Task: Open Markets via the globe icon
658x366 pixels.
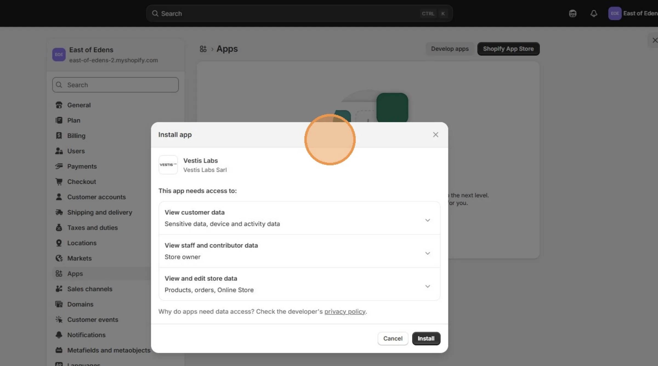Action: click(x=59, y=258)
